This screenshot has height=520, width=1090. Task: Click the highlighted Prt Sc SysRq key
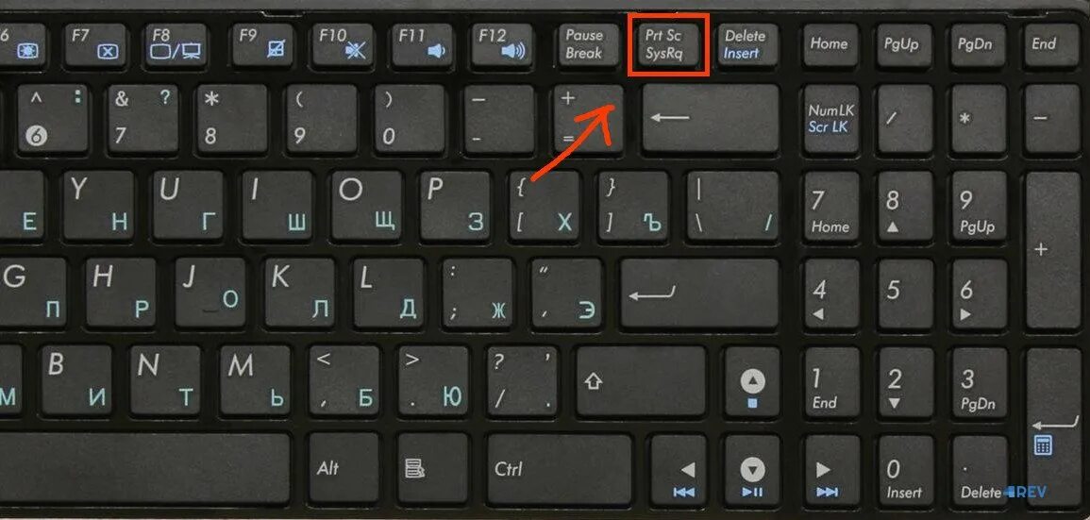click(668, 44)
